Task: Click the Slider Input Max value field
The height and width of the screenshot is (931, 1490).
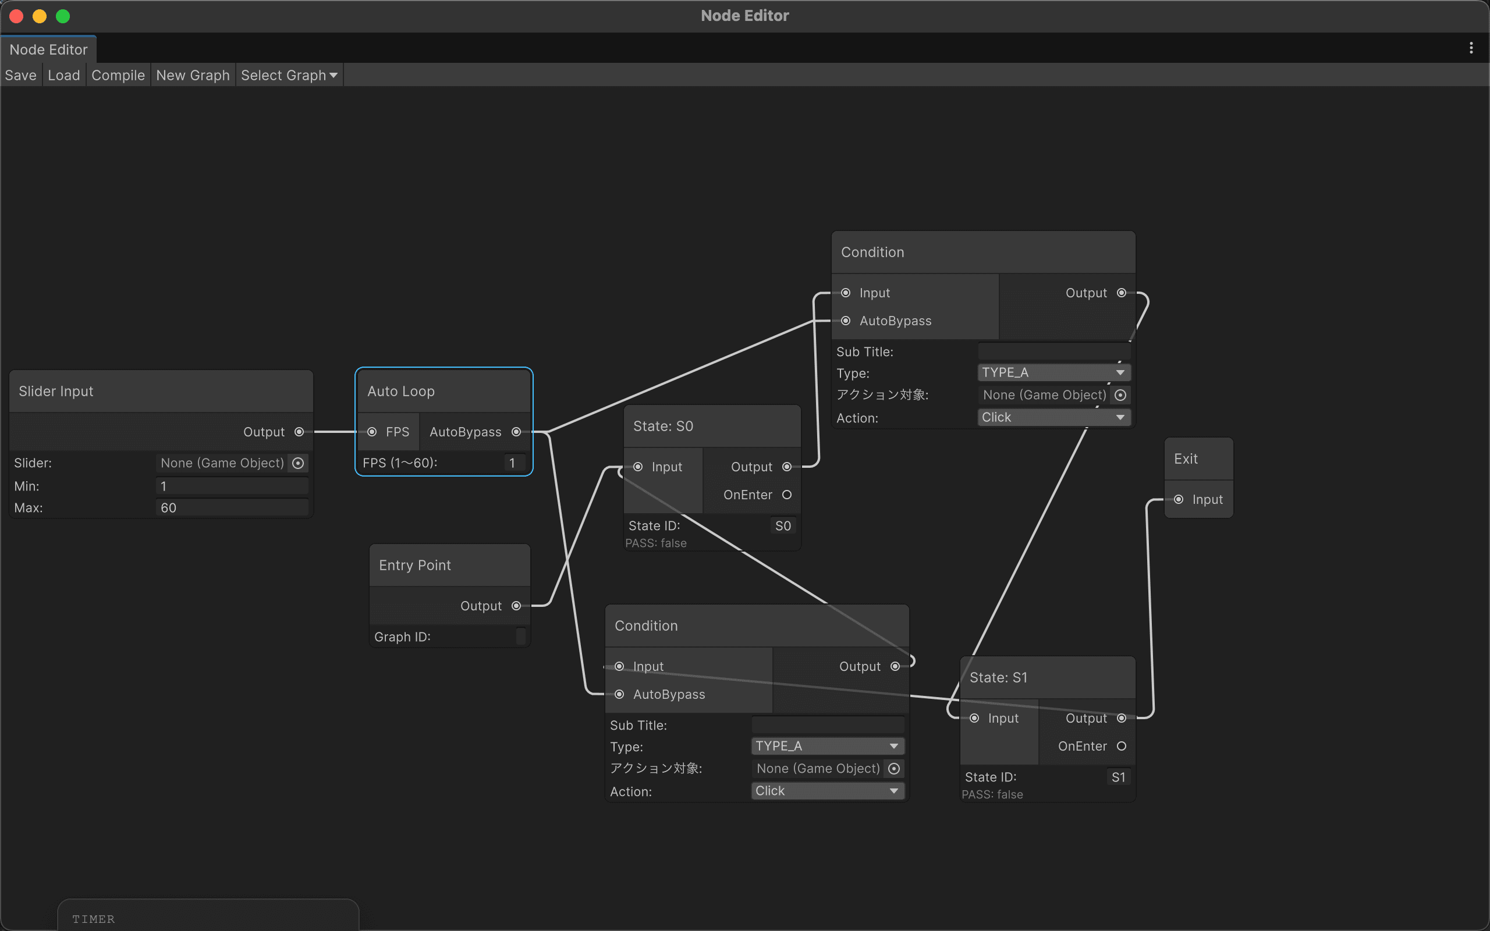Action: click(x=232, y=507)
